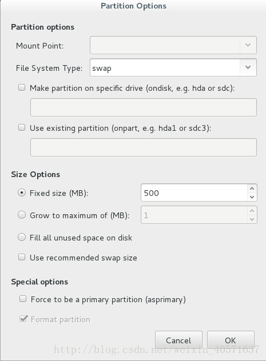Screen dimensions: 266x361
Task: Tick Force to be a primary partition
Action: [x=23, y=299]
